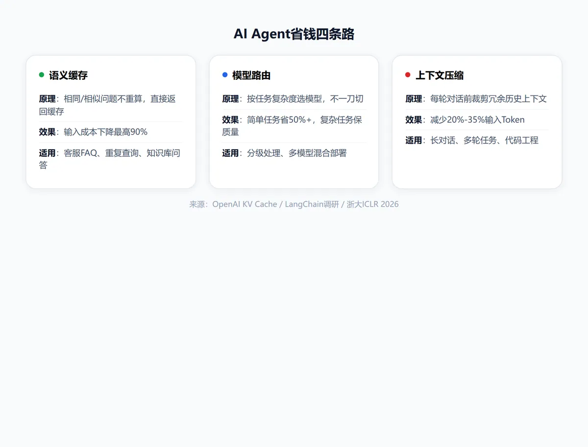Click the line 减少20%-35%输入Token

tap(477, 120)
